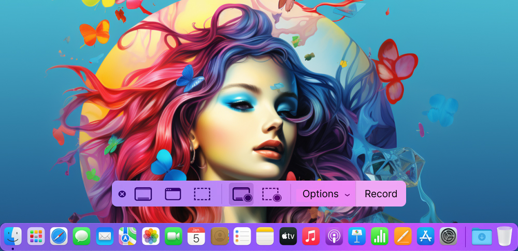Screen dimensions: 518x251
Task: Open the Numbers app
Action: (x=380, y=236)
